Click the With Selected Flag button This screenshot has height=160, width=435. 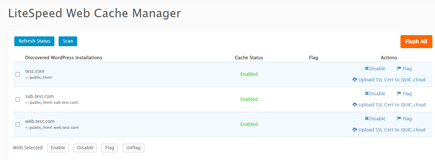110,148
